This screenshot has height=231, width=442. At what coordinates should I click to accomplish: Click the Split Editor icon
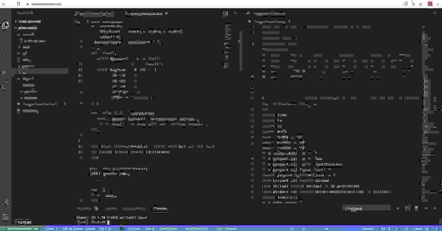click(x=225, y=14)
